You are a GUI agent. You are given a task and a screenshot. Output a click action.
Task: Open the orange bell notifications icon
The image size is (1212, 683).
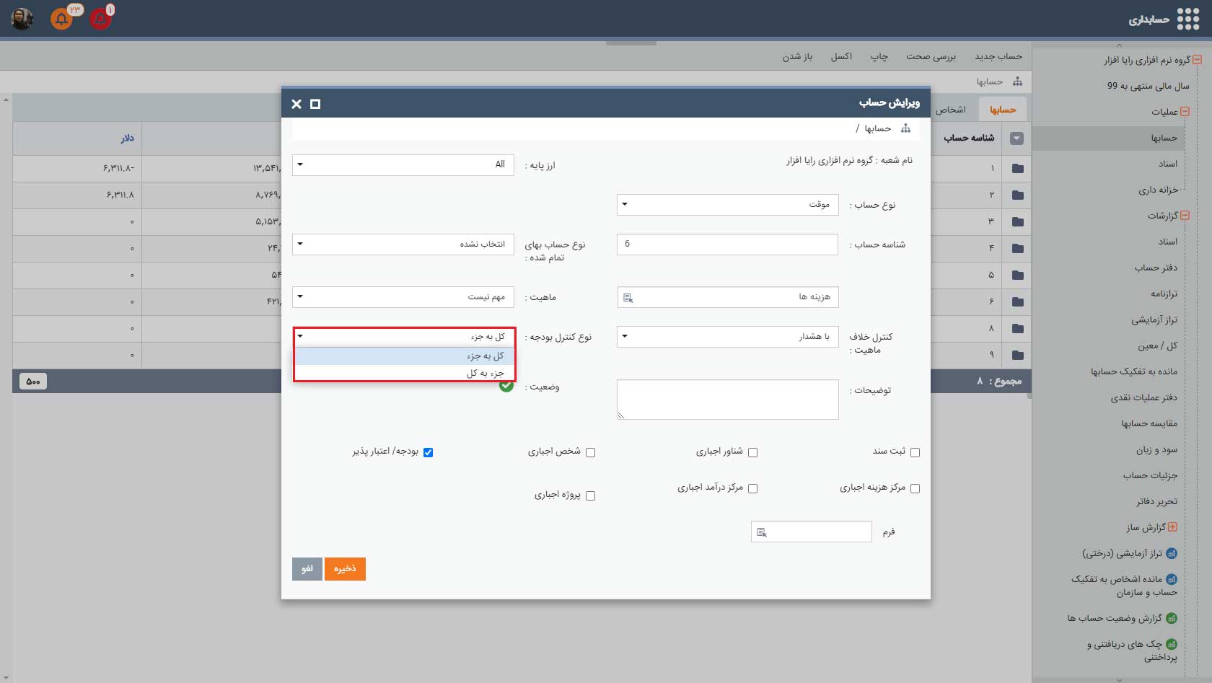pos(61,19)
